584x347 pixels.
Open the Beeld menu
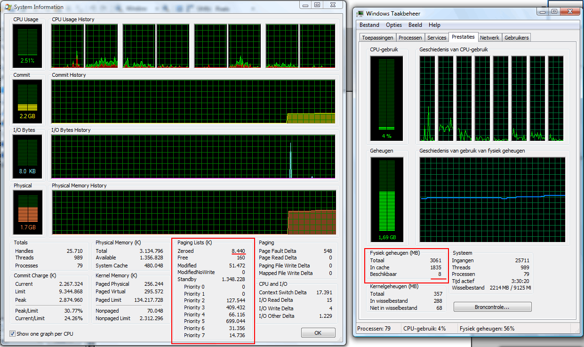[x=415, y=25]
